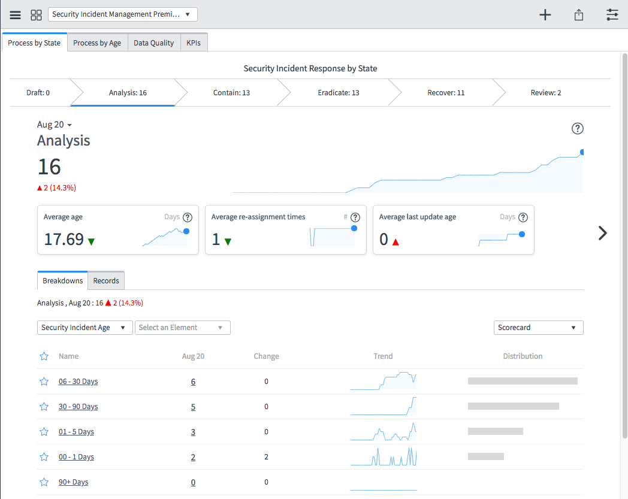Toggle favorite star for 30 - 90 Days

[44, 407]
